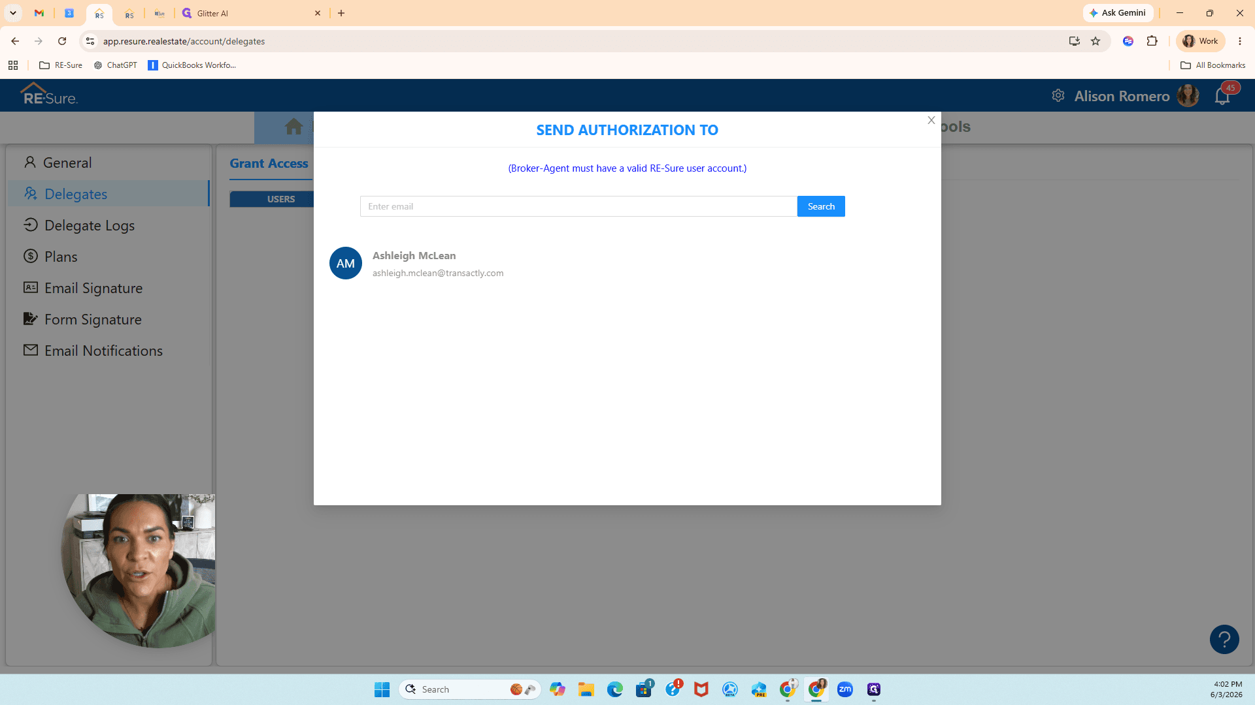Click Alison Romero profile picture
The height and width of the screenshot is (705, 1255).
(x=1188, y=96)
